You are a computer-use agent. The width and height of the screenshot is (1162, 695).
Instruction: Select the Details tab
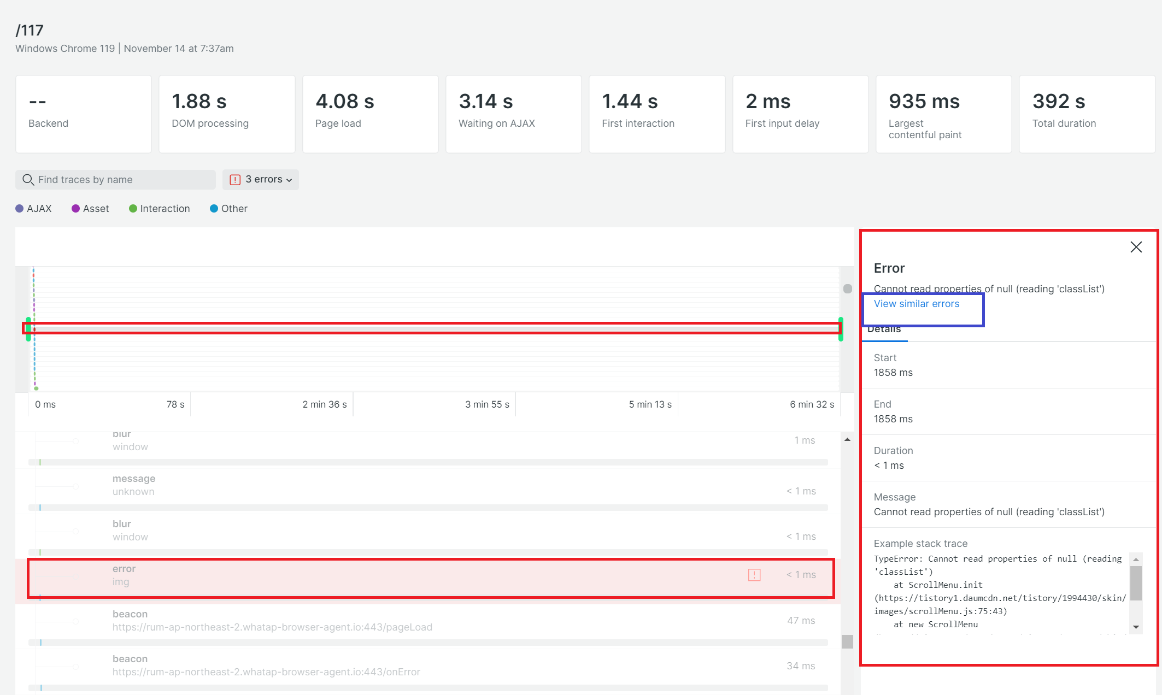884,329
